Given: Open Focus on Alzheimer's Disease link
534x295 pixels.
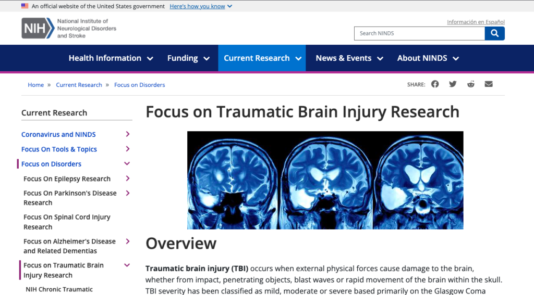Looking at the screenshot, I should coord(69,246).
